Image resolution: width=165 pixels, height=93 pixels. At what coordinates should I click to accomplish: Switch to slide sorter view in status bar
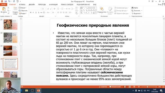tap(130, 87)
